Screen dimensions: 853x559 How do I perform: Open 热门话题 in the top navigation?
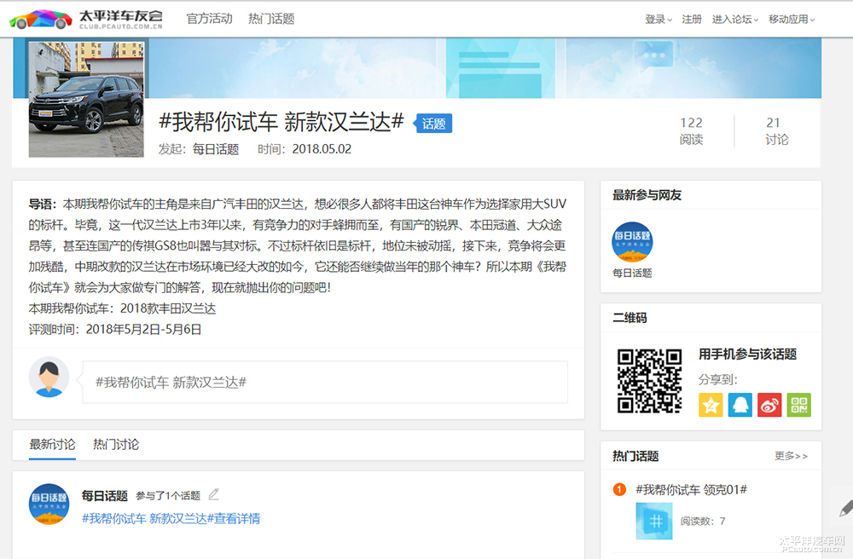click(x=271, y=19)
